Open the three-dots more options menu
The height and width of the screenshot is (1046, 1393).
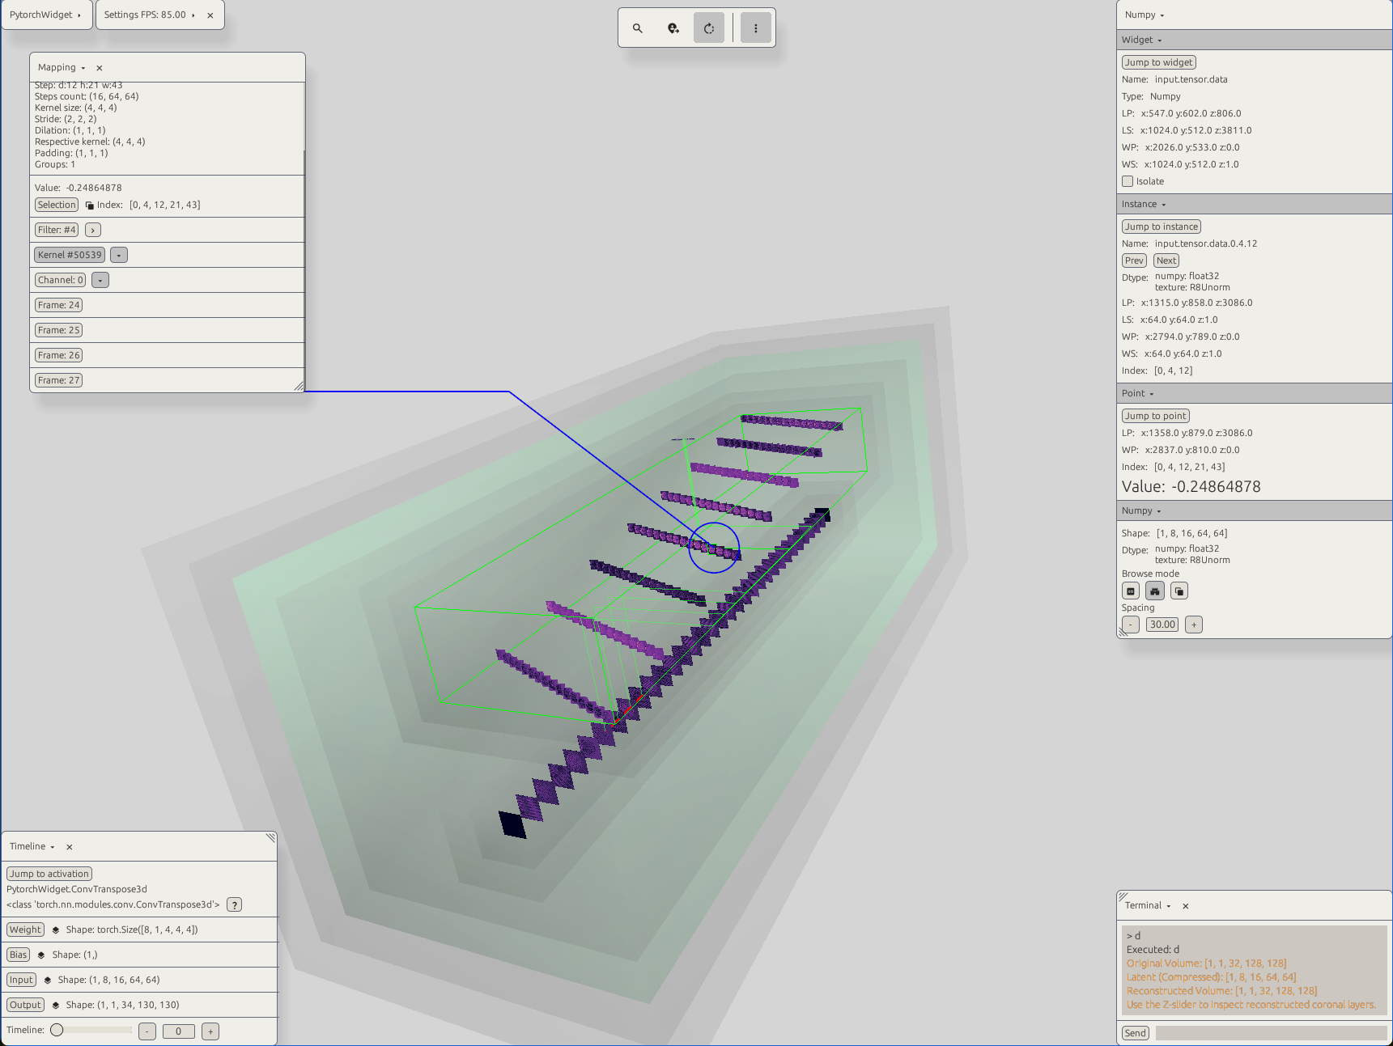click(x=756, y=28)
